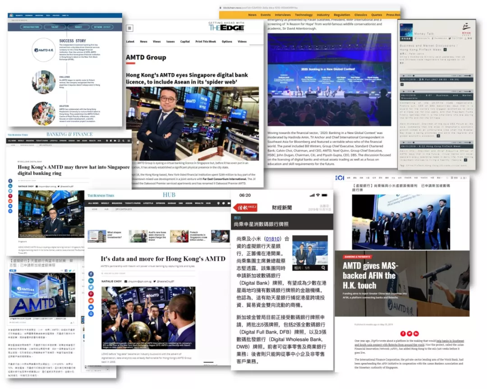Open Technology in the orange blockchain.news menu
This screenshot has width=487, height=389.
pos(304,15)
